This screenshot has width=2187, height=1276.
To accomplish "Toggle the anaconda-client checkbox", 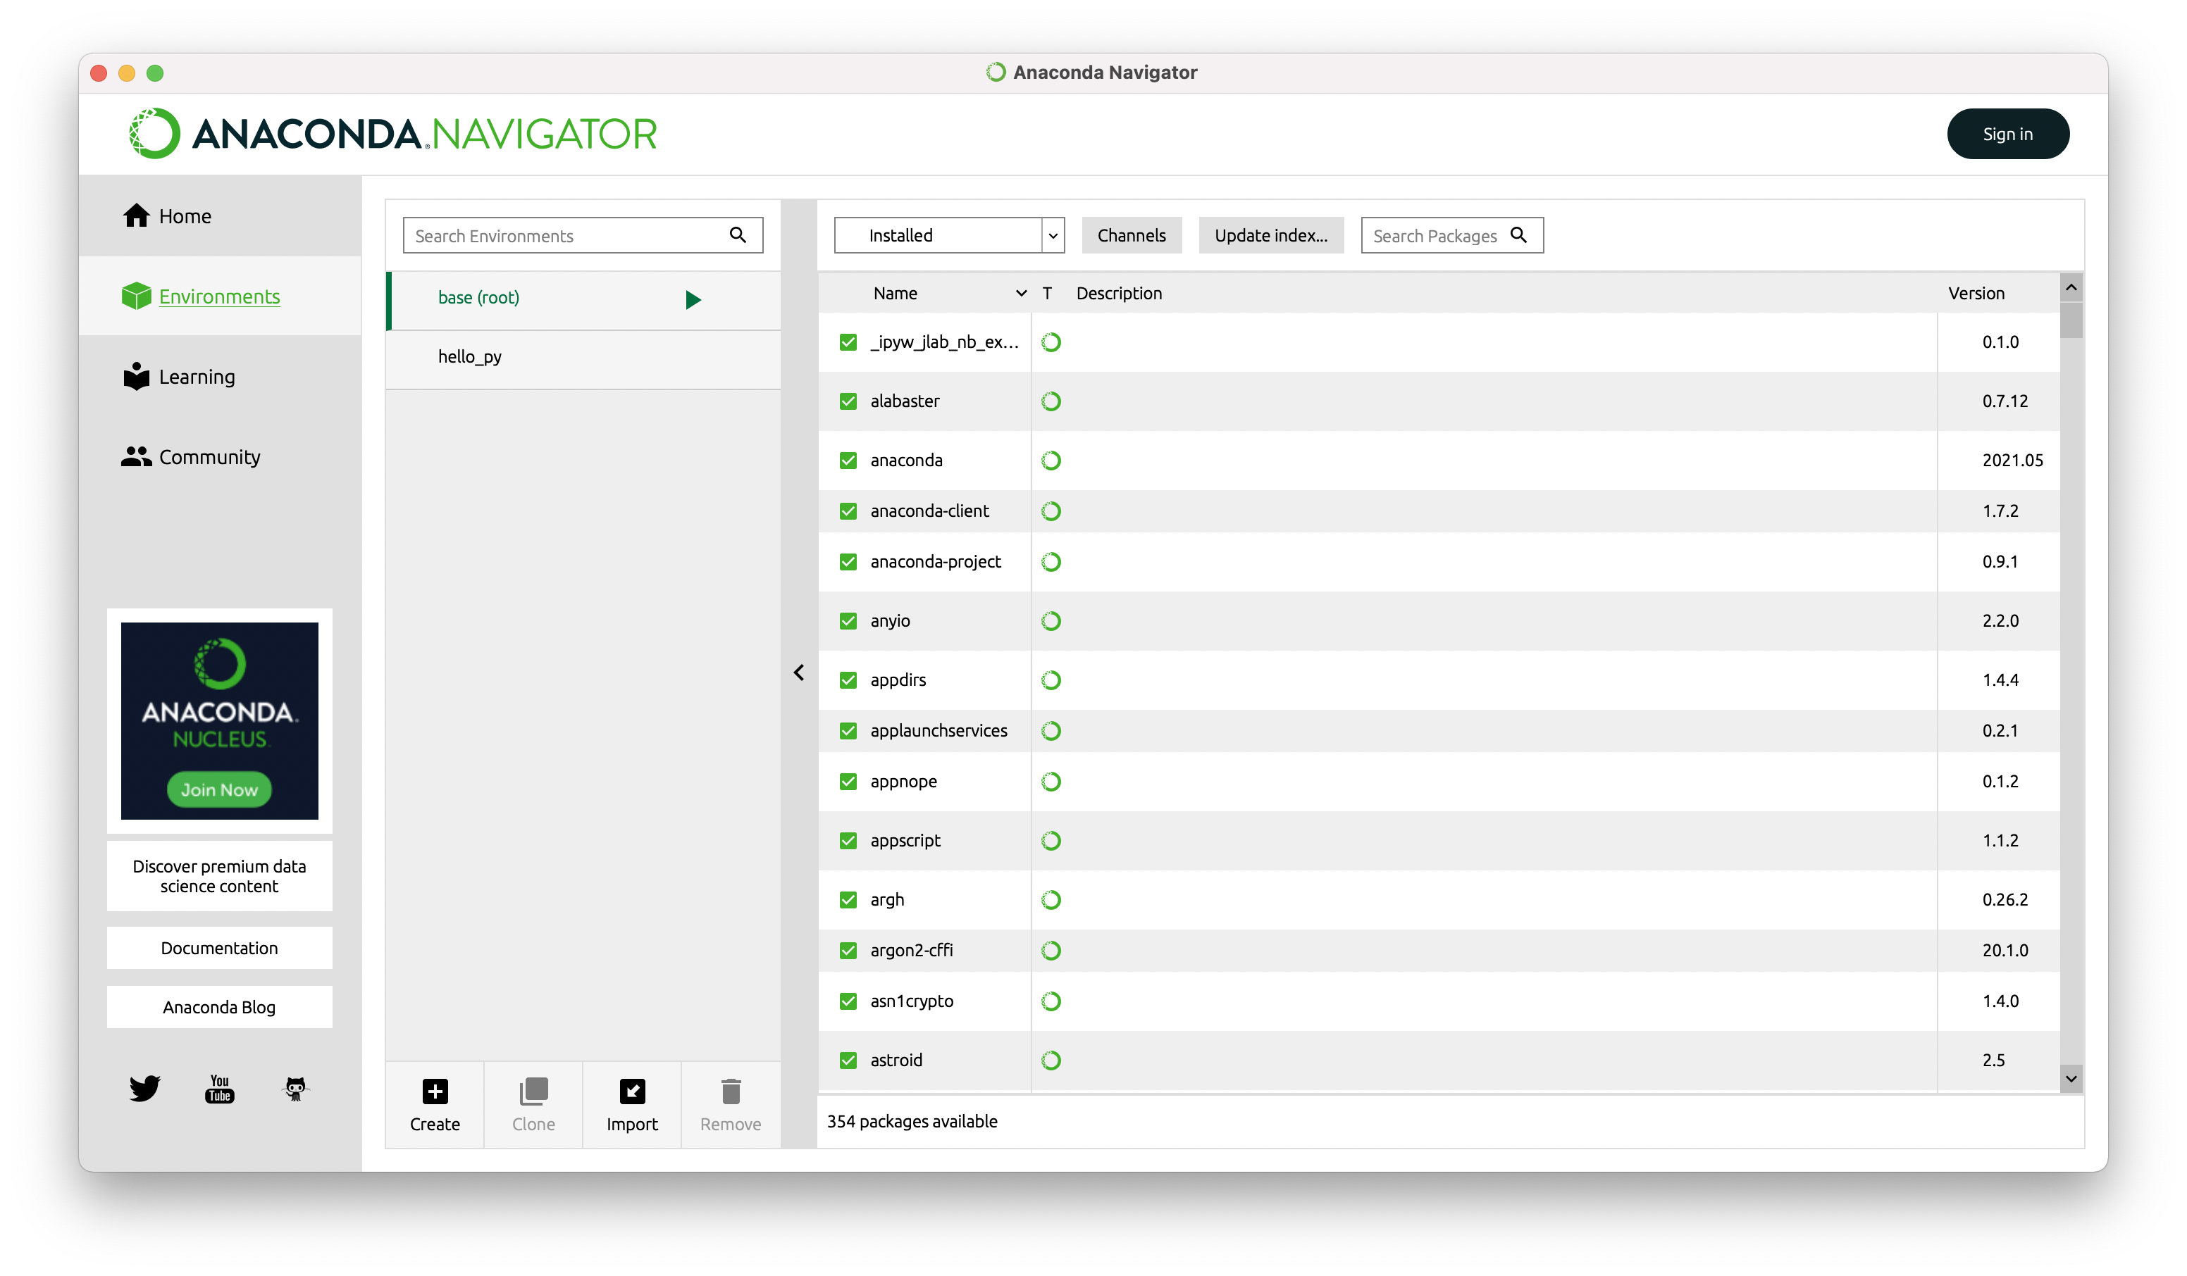I will 848,511.
